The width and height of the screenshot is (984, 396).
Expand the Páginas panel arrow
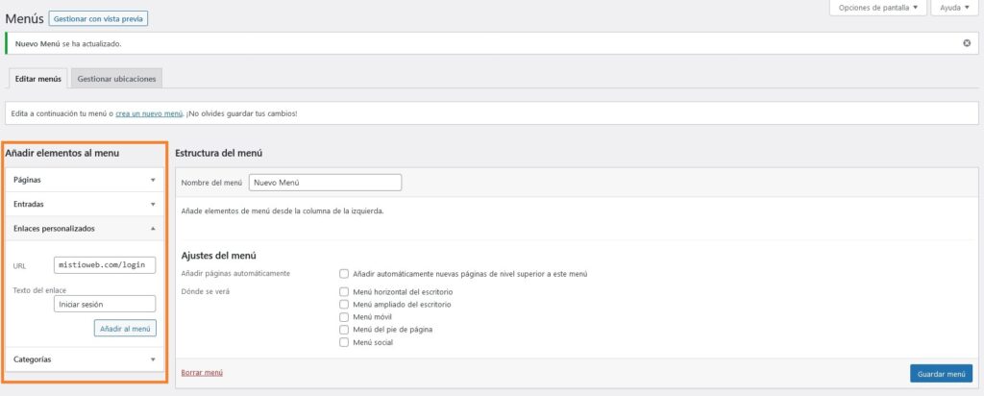[153, 180]
